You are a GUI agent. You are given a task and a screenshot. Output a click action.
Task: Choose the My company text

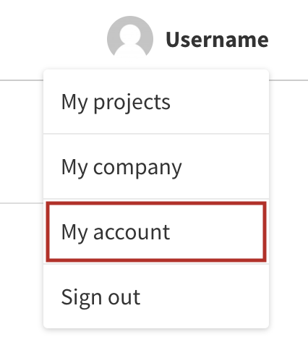pos(121,168)
